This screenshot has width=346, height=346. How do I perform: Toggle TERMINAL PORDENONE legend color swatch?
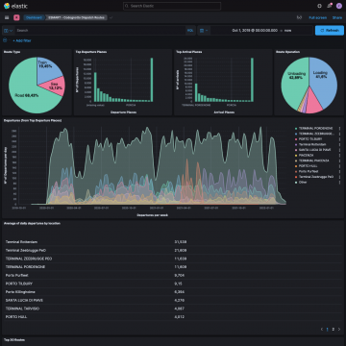[296, 129]
